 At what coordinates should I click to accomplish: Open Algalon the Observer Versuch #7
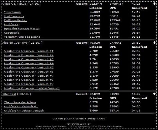pos(29,76)
